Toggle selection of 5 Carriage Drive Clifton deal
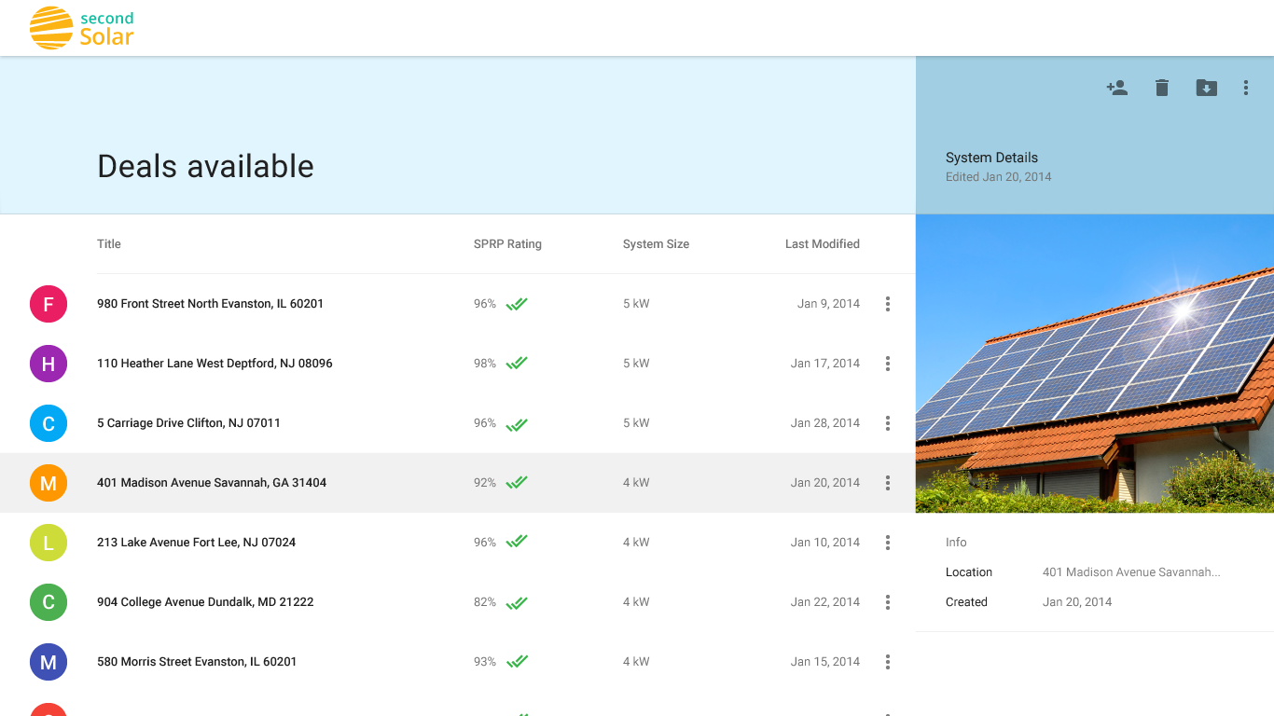 click(x=48, y=423)
